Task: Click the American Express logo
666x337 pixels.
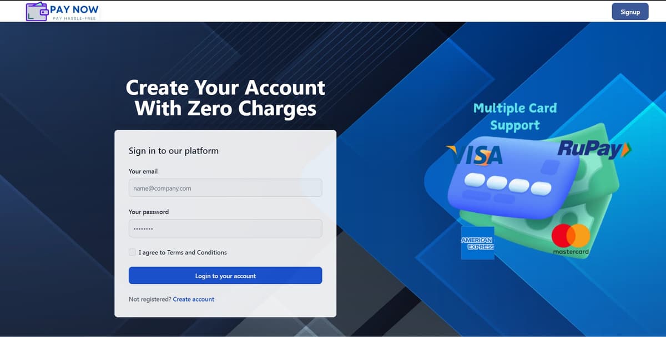Action: [477, 243]
